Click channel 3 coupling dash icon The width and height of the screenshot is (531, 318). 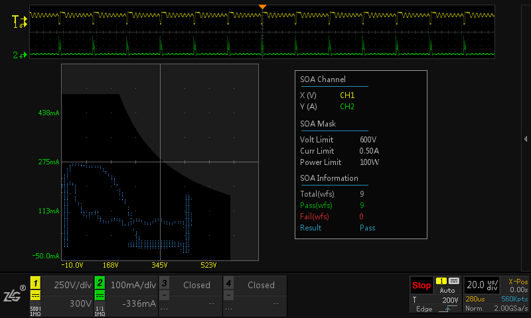coord(164,295)
